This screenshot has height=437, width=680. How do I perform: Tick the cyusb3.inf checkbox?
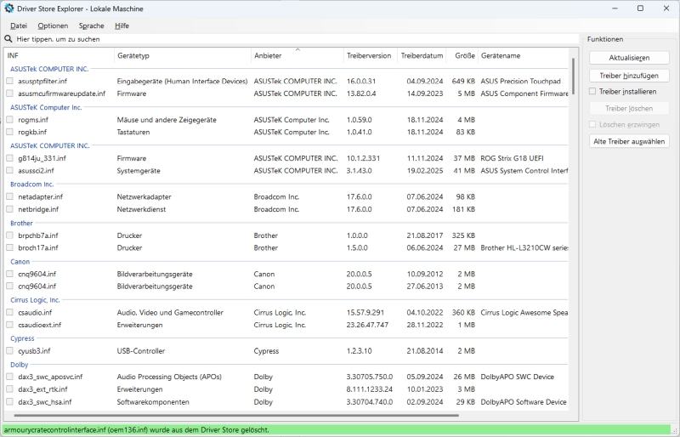coord(10,350)
